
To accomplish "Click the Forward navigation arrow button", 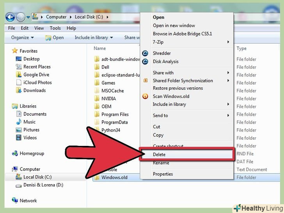I will coord(20,17).
